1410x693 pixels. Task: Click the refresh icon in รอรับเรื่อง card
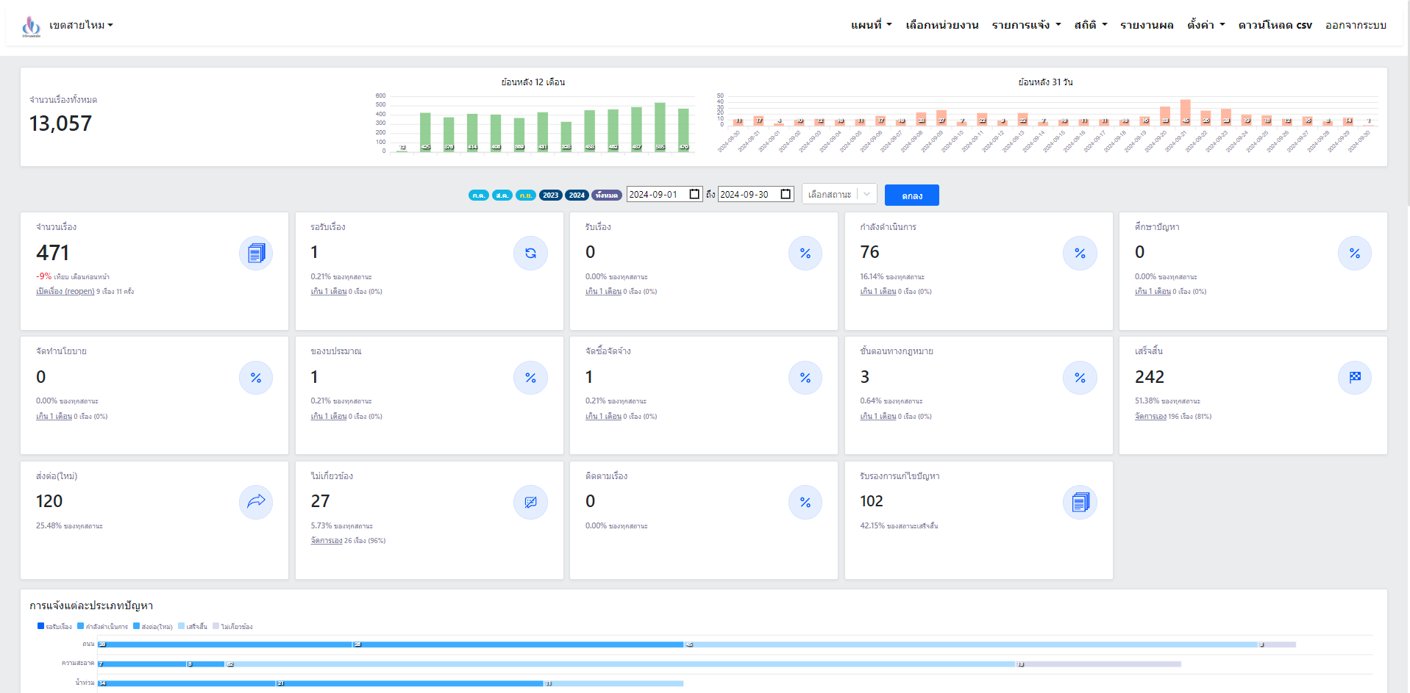[530, 254]
